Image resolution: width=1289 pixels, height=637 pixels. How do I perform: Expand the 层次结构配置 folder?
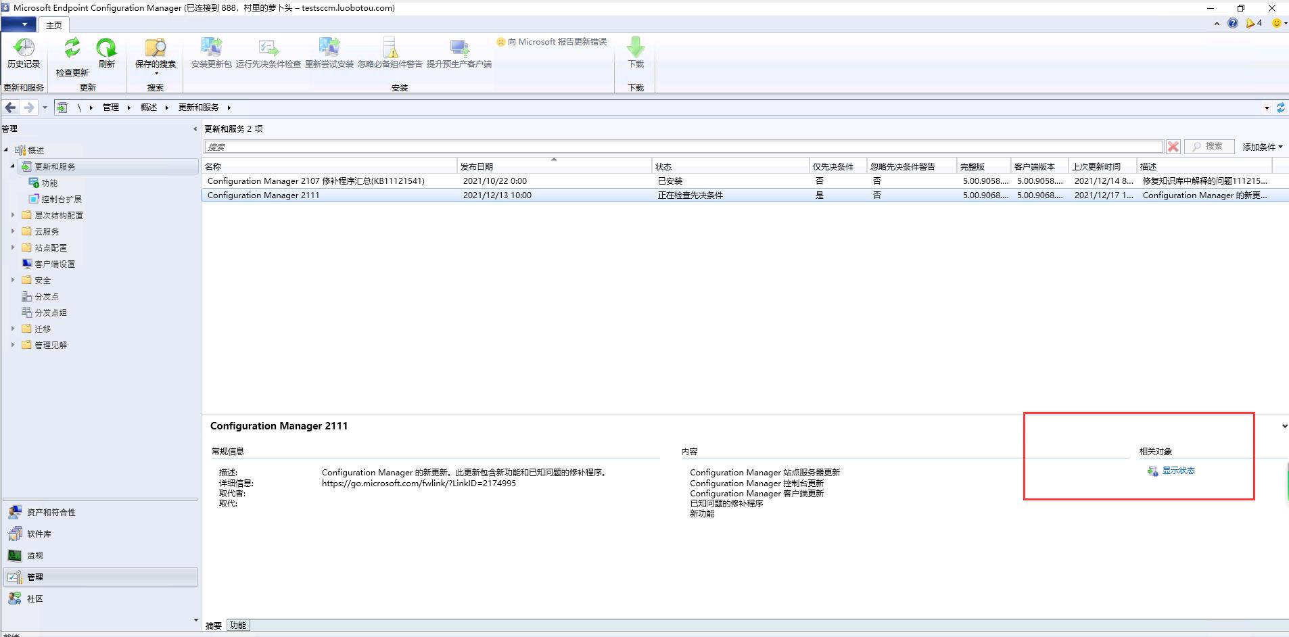(x=13, y=215)
